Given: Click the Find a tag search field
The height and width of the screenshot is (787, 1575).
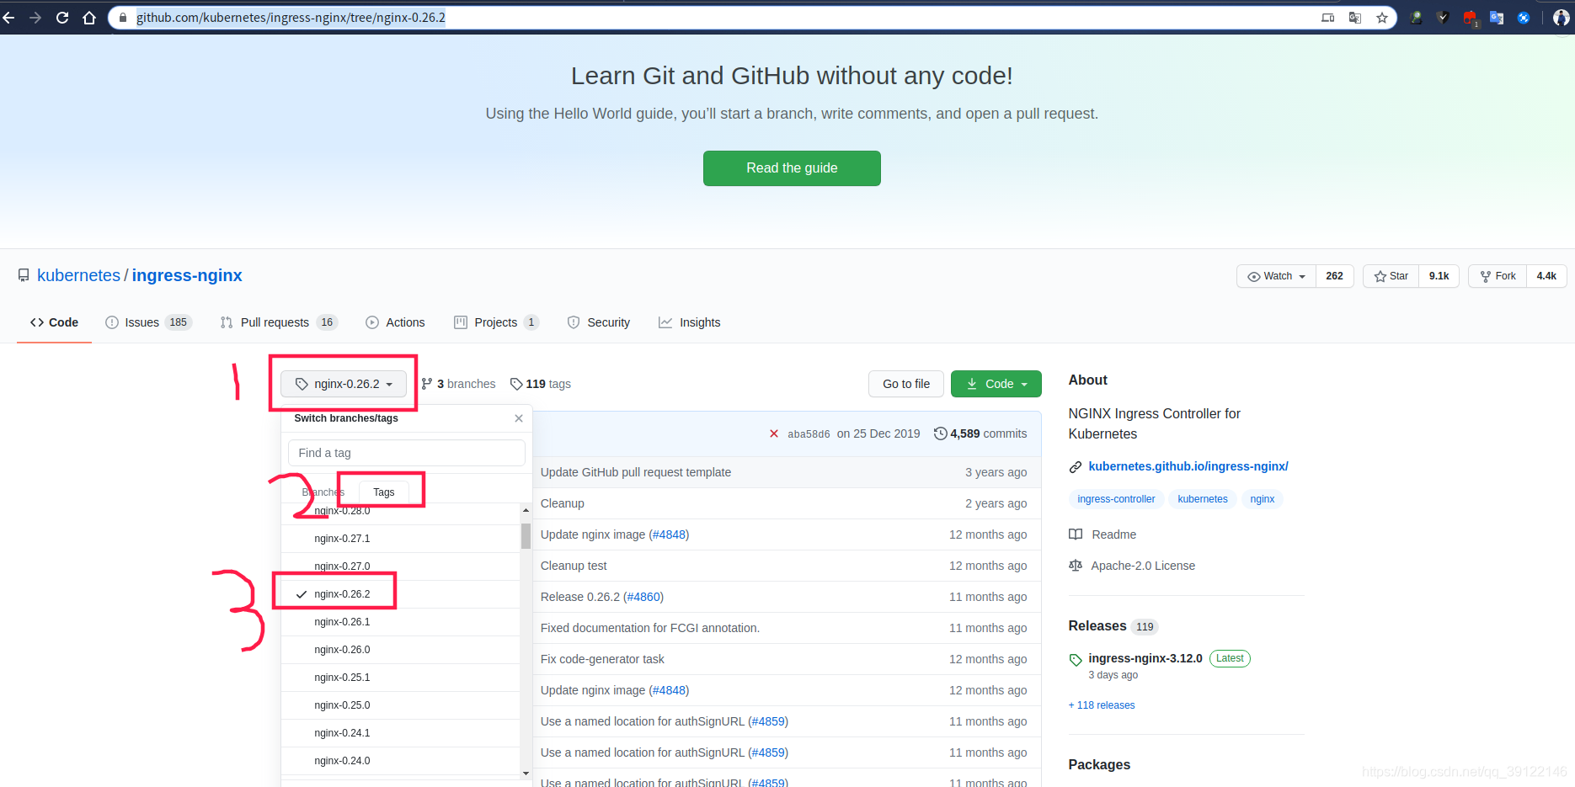Looking at the screenshot, I should 407,453.
